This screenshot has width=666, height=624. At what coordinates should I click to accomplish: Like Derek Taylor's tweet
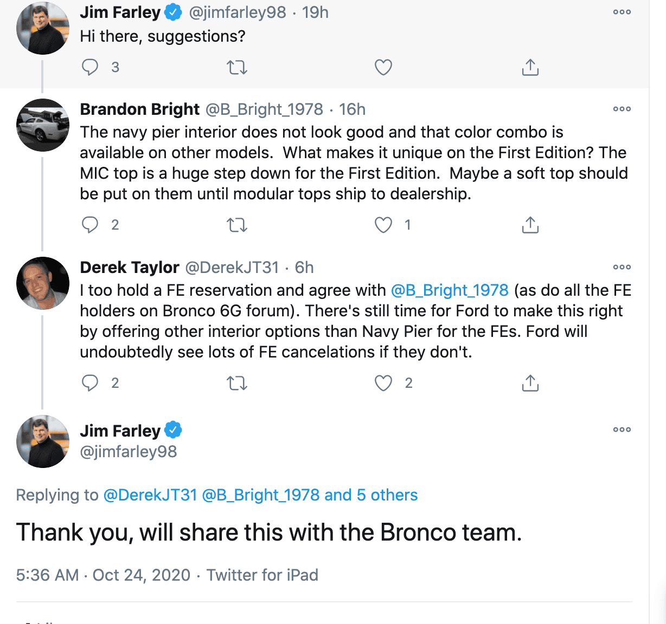click(x=383, y=383)
